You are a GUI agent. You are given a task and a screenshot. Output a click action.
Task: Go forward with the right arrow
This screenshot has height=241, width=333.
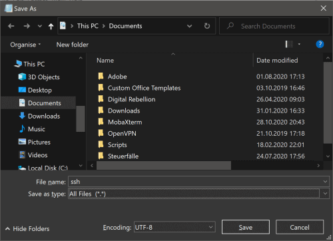[27, 26]
